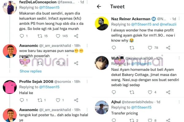Image resolution: width=184 pixels, height=122 pixels.
Task: Go back using the arrow beside Tweet
Action: tap(99, 6)
